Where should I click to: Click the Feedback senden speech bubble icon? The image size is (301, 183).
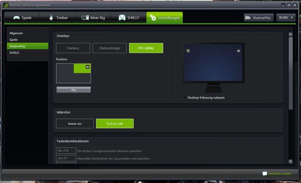click(x=265, y=173)
